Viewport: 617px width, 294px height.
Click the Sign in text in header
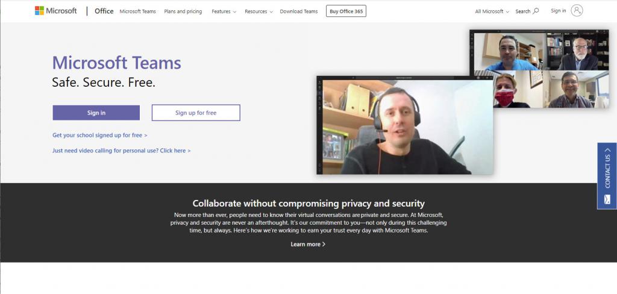pos(559,11)
